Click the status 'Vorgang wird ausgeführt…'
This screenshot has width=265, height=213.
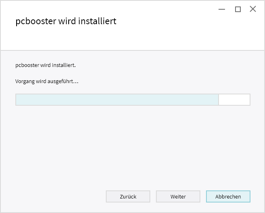point(47,81)
